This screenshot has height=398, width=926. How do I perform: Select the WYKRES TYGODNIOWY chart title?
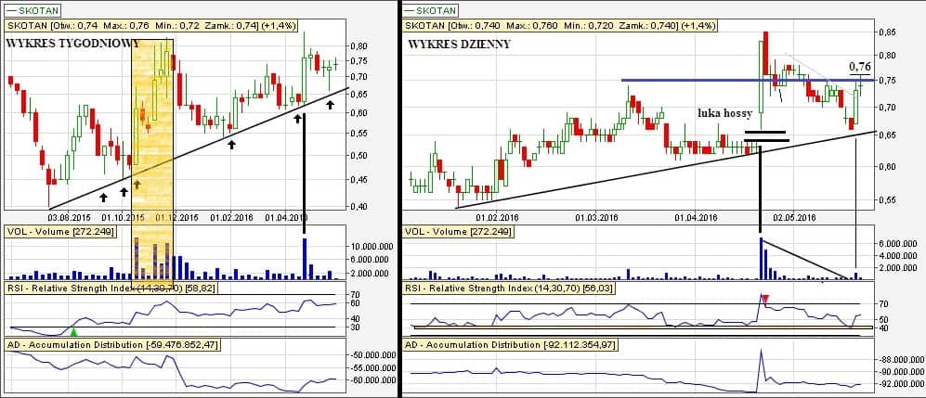72,44
